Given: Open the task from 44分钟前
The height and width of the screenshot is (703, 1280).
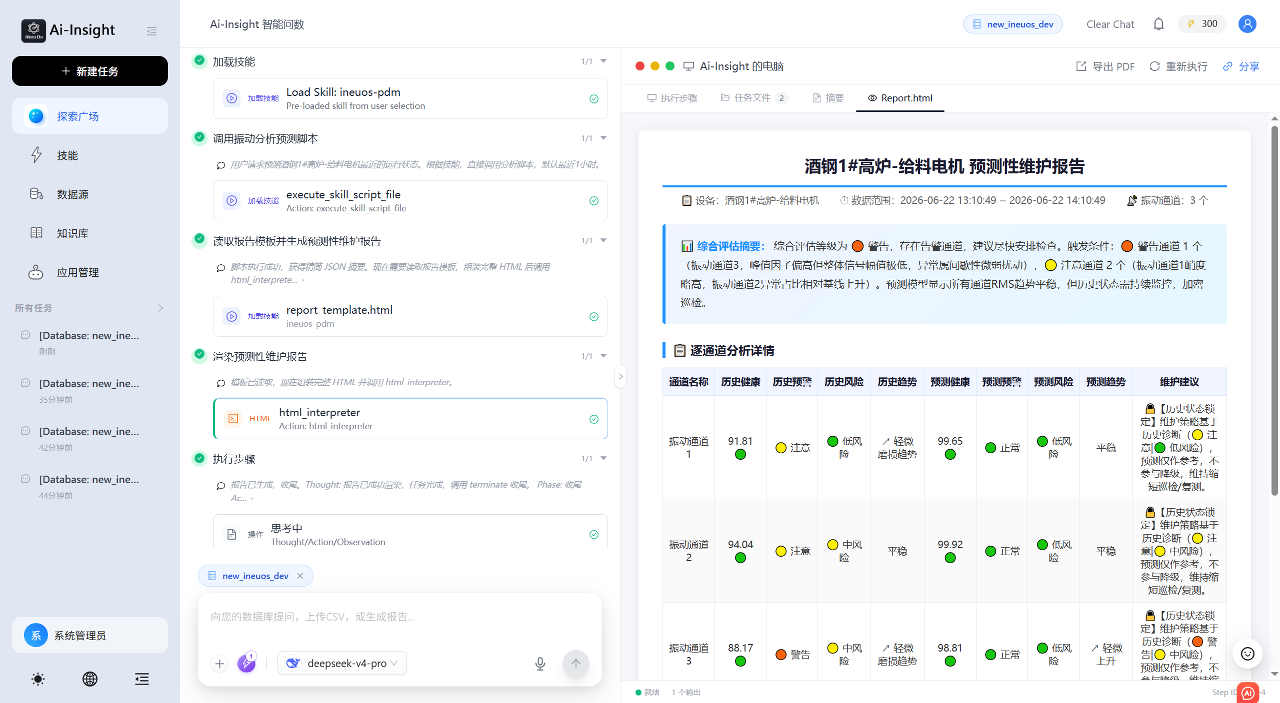Looking at the screenshot, I should [90, 486].
